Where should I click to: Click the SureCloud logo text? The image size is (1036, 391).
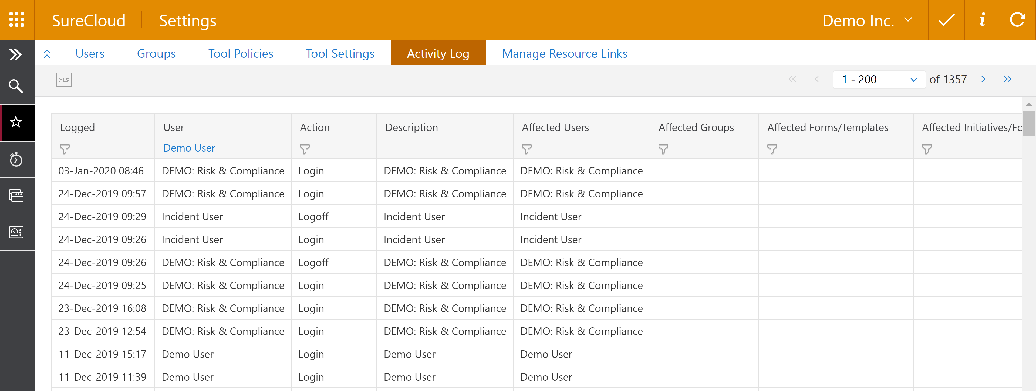89,20
